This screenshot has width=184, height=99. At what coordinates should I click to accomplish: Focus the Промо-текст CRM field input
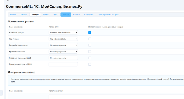63,64
